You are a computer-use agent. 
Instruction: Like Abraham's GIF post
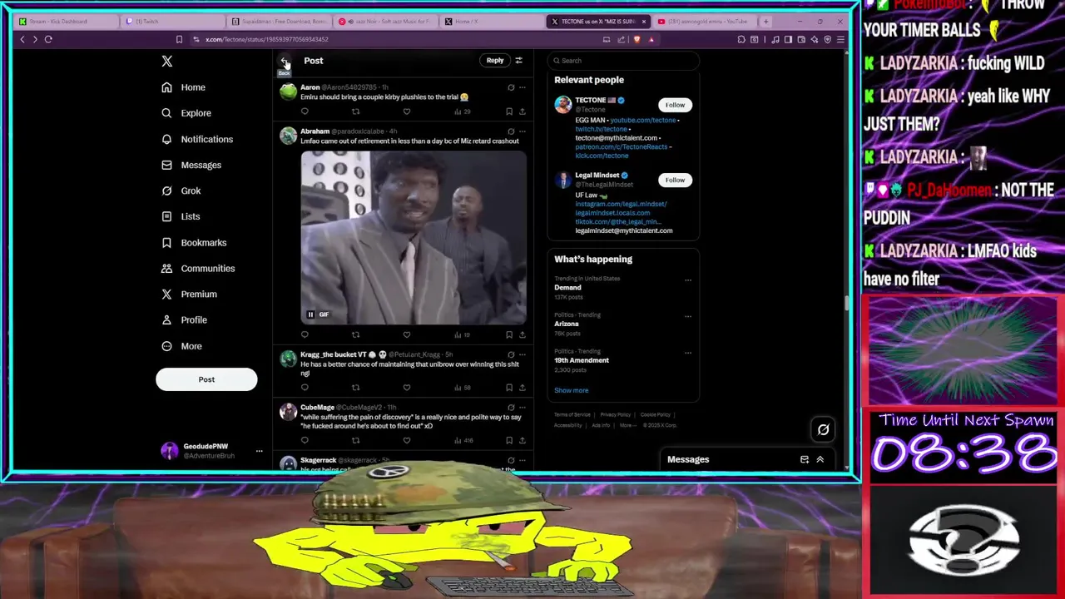[407, 334]
